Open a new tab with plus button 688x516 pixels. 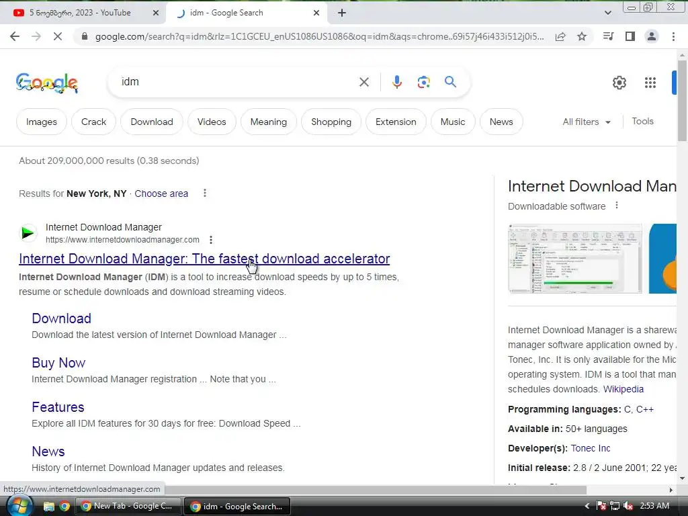342,13
